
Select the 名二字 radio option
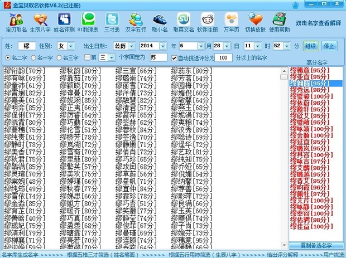[8, 57]
